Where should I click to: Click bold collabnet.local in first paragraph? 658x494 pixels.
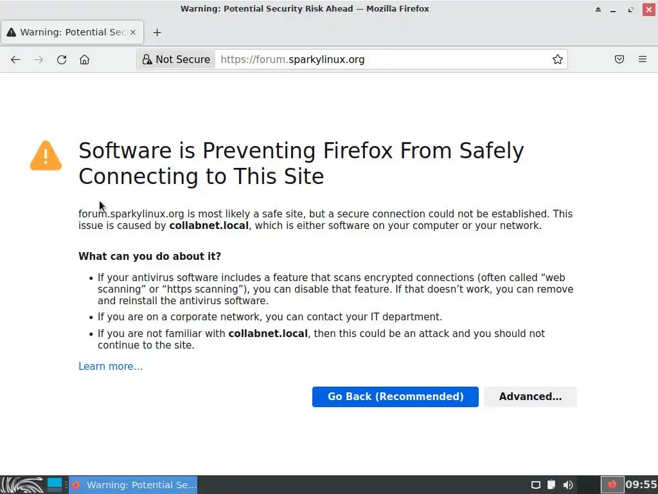(209, 226)
